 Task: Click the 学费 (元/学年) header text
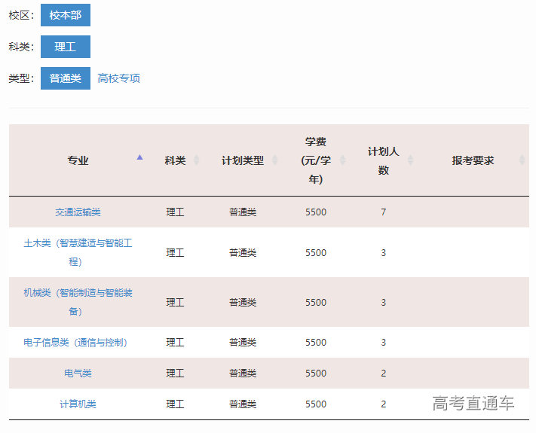tap(315, 160)
